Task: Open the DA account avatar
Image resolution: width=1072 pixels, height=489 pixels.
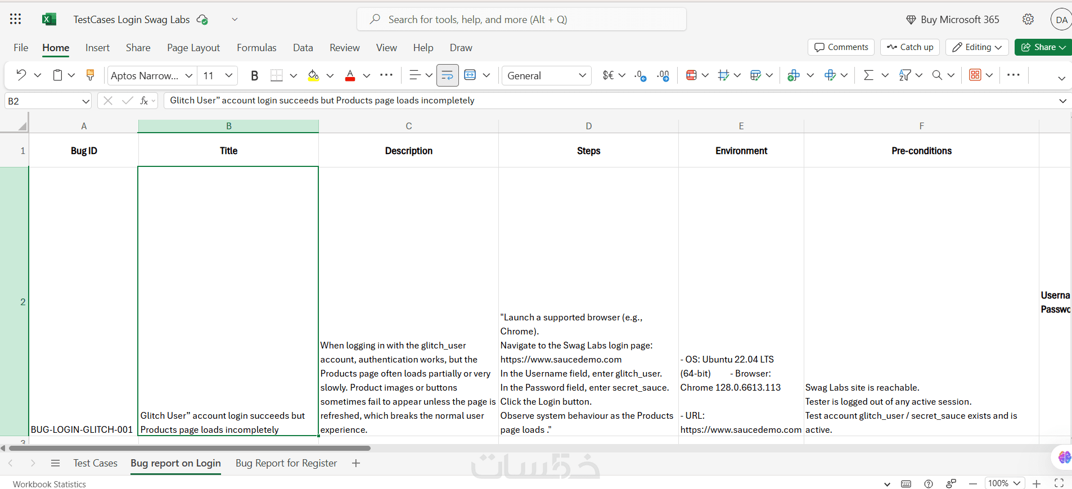Action: click(x=1061, y=20)
